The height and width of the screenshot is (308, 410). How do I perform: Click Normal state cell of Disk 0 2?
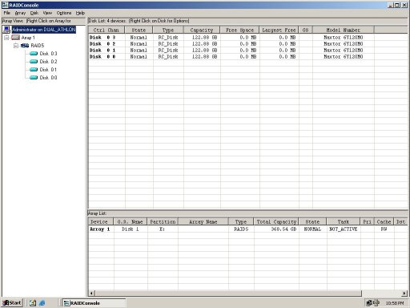click(x=139, y=44)
